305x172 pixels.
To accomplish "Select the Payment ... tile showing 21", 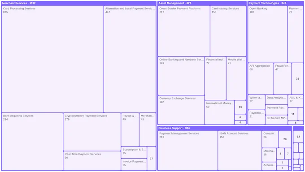I will tap(257, 117).
